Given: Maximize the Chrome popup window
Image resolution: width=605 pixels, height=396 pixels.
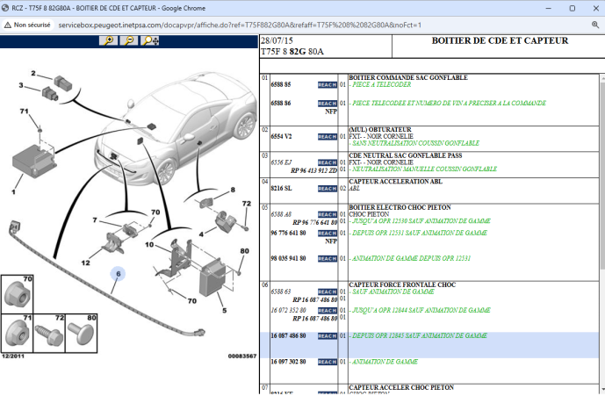Looking at the screenshot, I should click(573, 8).
